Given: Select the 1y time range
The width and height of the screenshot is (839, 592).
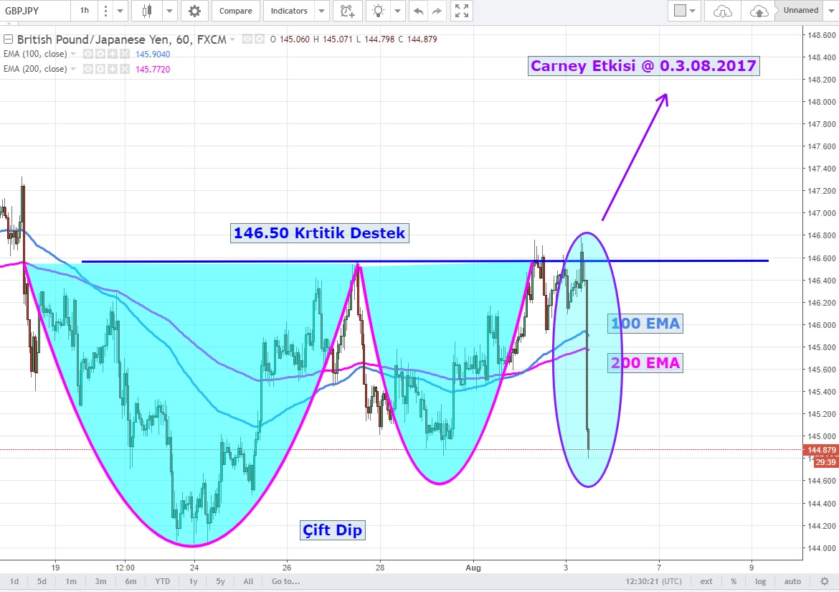Looking at the screenshot, I should [x=194, y=581].
